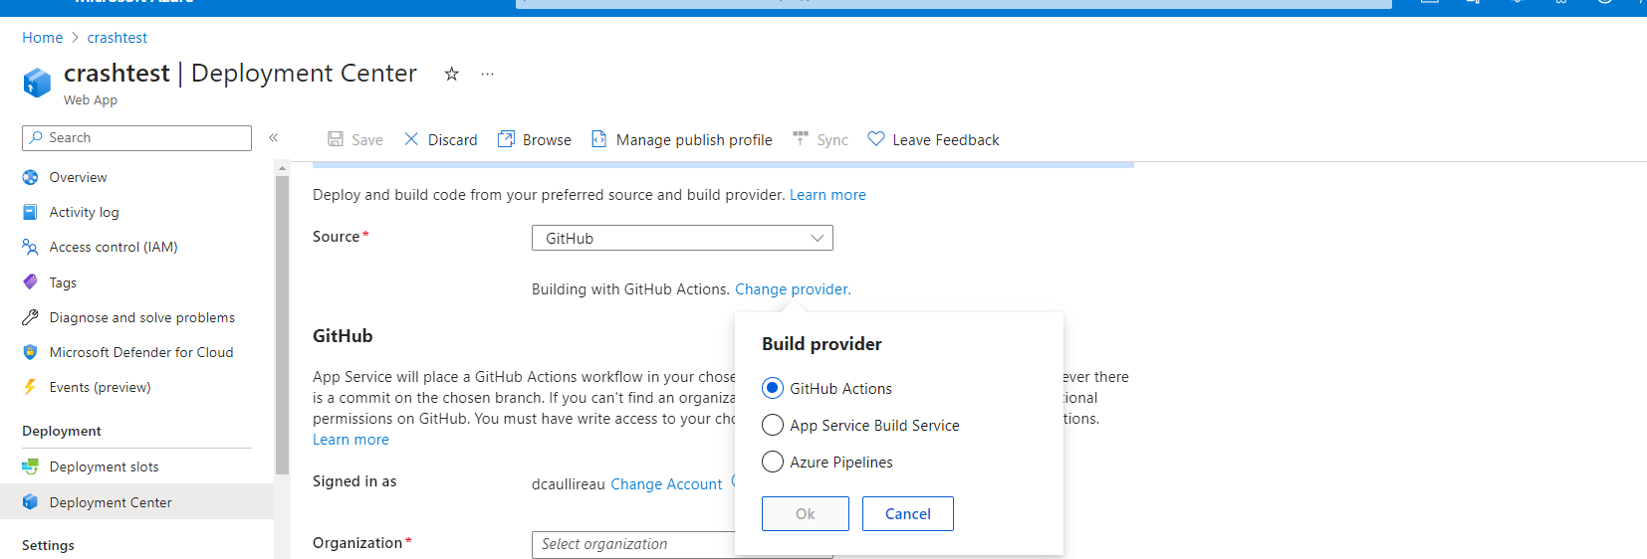Viewport: 1647px width, 559px height.
Task: Open the more options ellipsis beside the title
Action: 487,74
